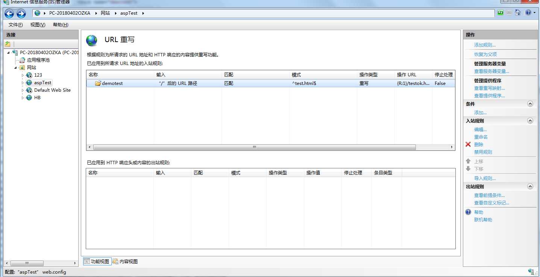Select the demotest inbound rule row
540x277 pixels.
coord(271,83)
